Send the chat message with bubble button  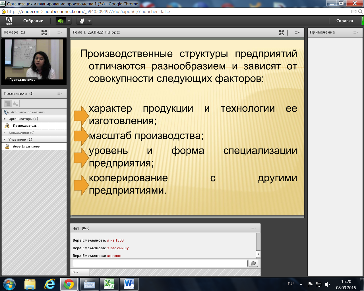click(x=253, y=263)
